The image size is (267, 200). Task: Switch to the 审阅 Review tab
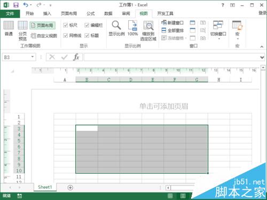[x=126, y=13]
